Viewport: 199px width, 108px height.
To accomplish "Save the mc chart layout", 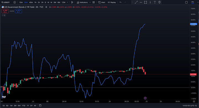I will coord(193,2).
